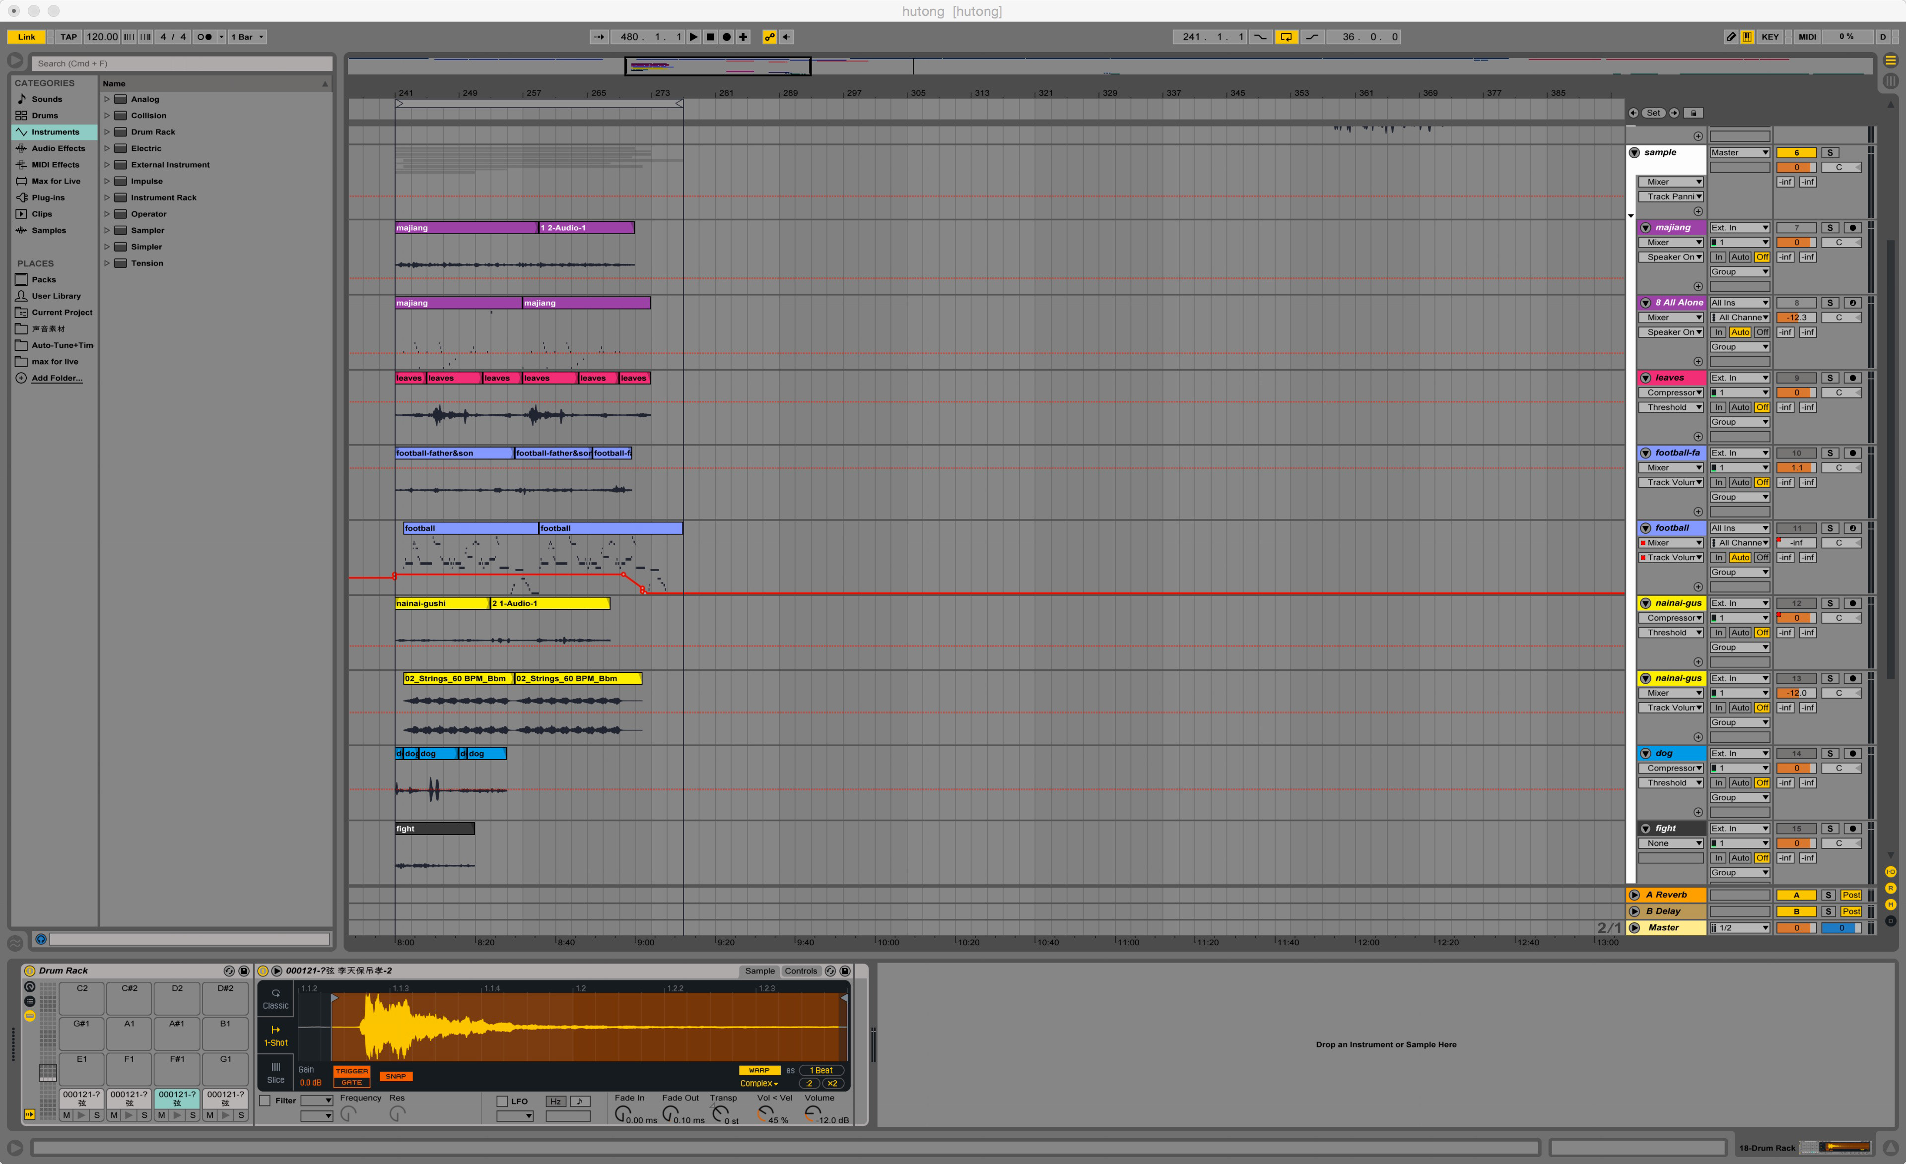1906x1164 pixels.
Task: Toggle Drum Rack devices view icon
Action: click(x=29, y=1016)
